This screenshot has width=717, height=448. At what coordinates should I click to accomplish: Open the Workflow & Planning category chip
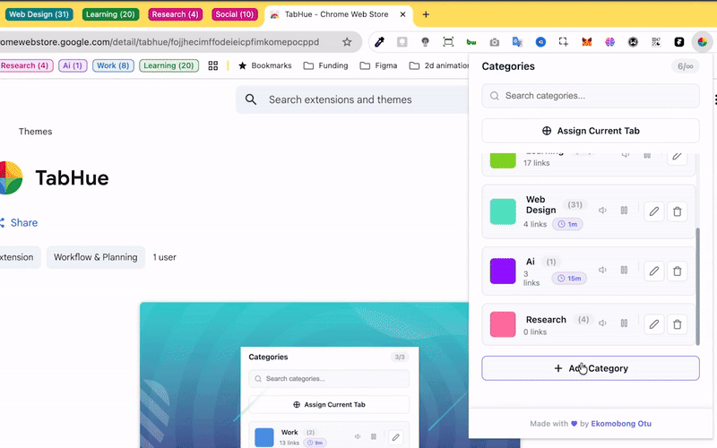point(96,257)
